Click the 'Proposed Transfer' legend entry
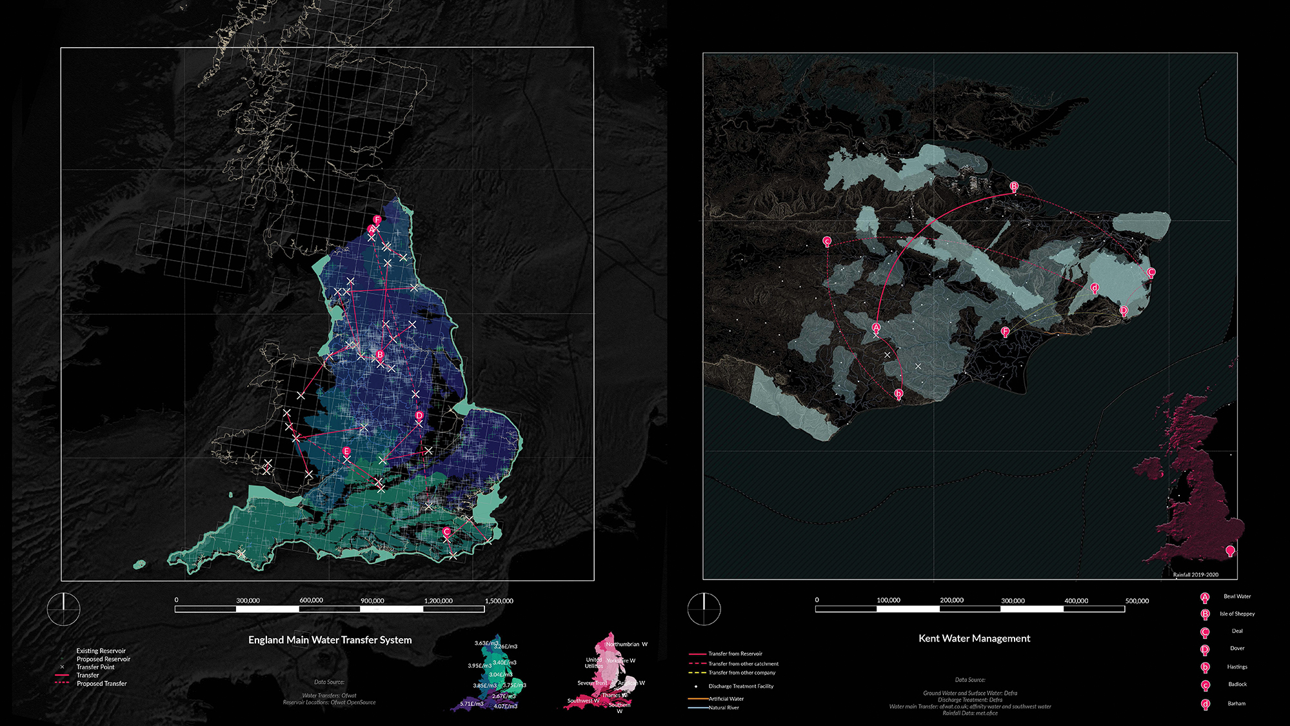 point(101,683)
